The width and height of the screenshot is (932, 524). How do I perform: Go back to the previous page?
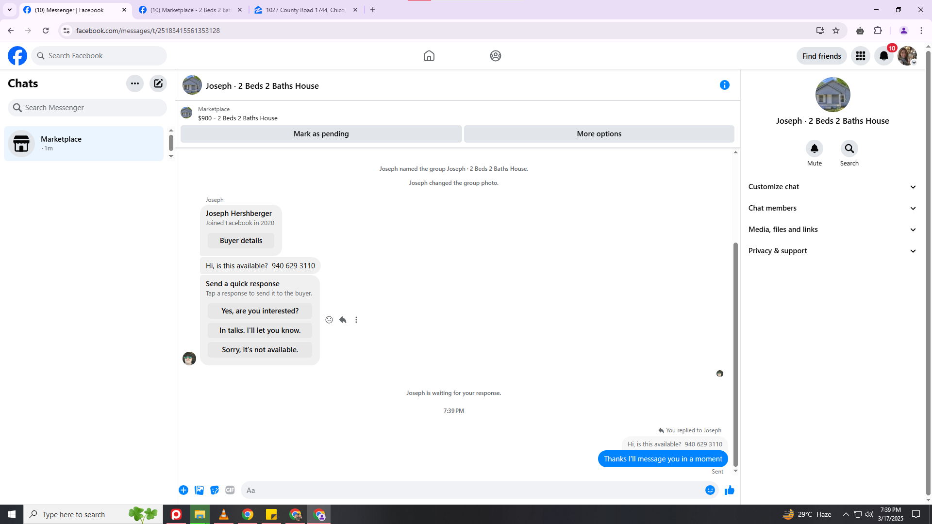(x=11, y=31)
